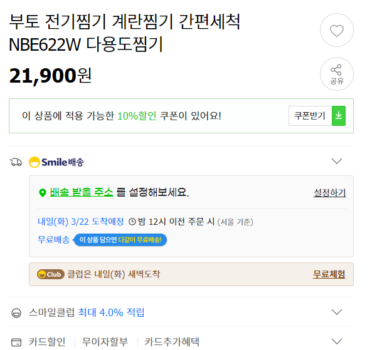Click the 쿠폰받기 button
The height and width of the screenshot is (350, 382).
coord(310,116)
